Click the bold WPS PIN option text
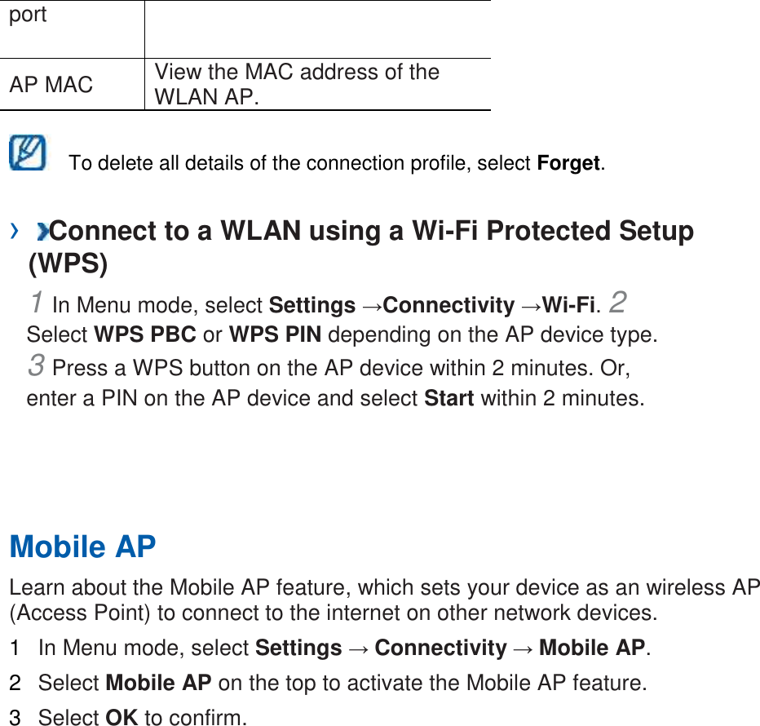 [275, 335]
